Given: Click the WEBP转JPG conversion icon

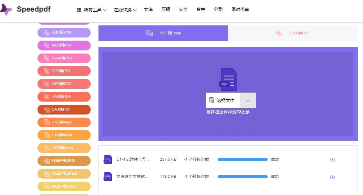Looking at the screenshot, I should point(46,161).
